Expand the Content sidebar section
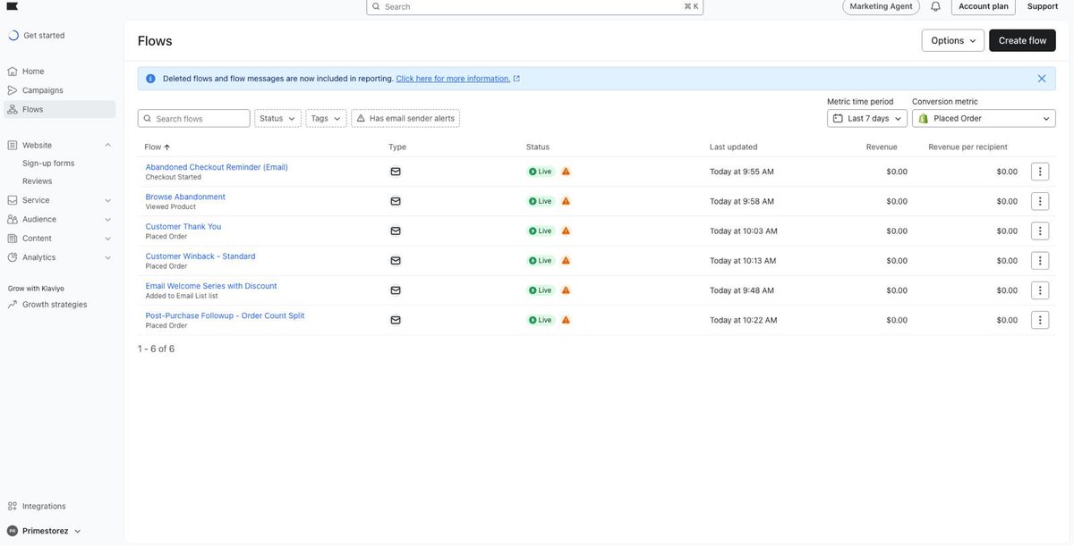 [x=108, y=239]
